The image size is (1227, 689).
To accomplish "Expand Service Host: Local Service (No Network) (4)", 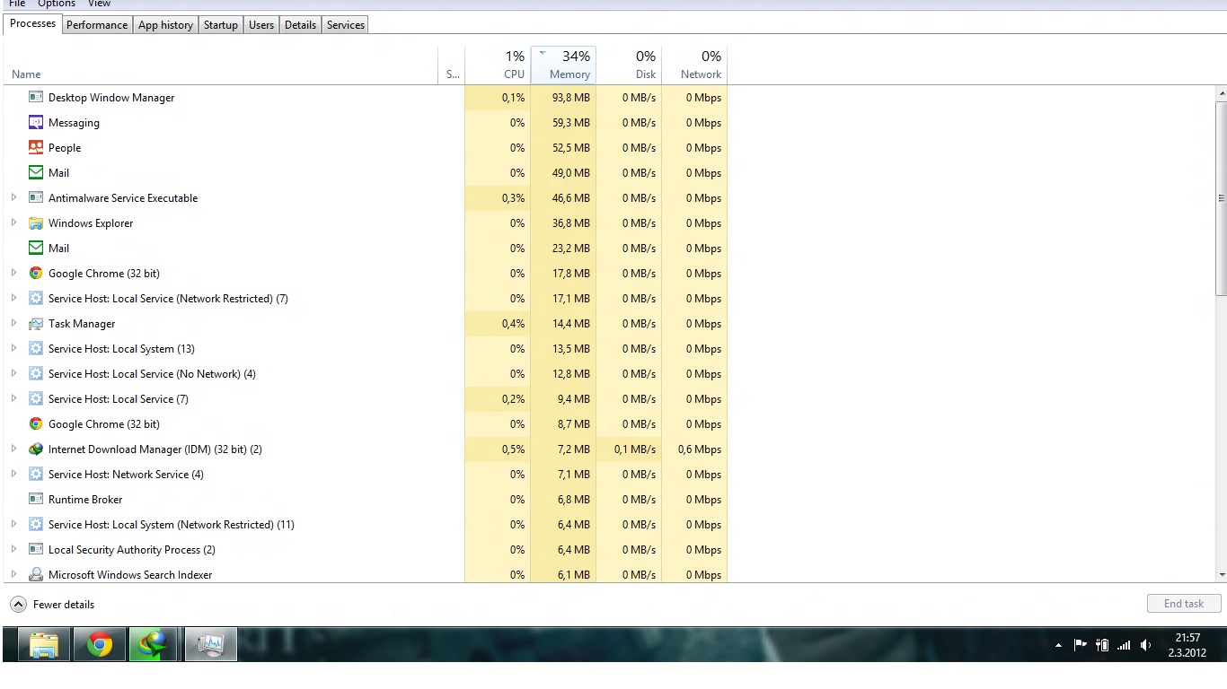I will [x=13, y=373].
